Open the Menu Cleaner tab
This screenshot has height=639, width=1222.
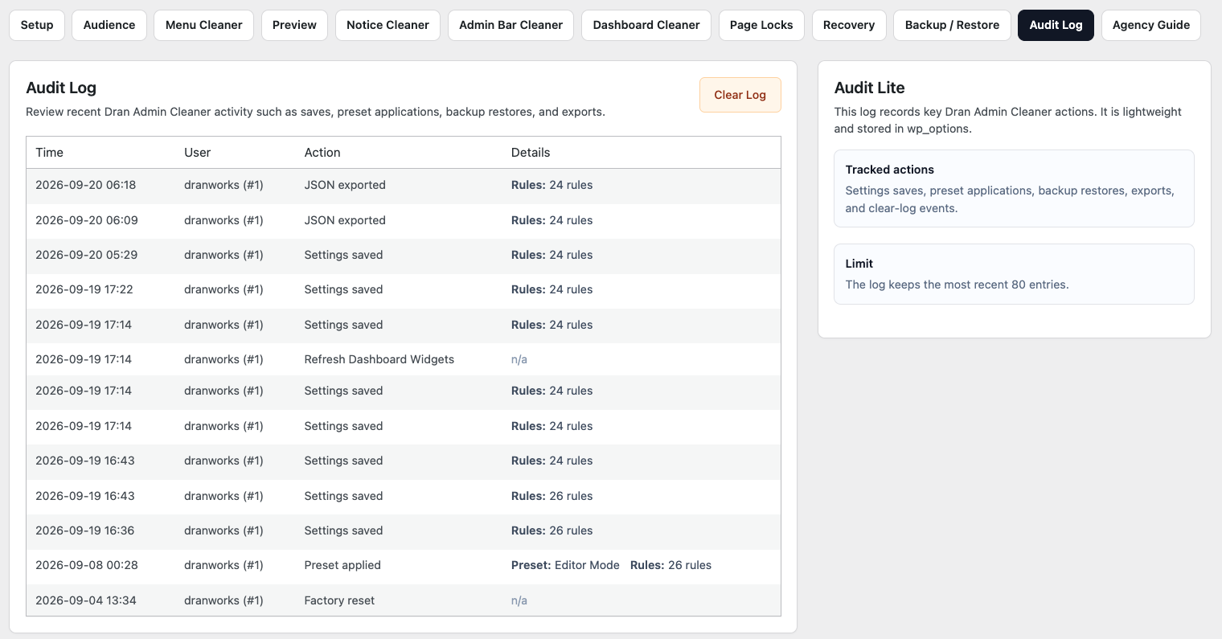coord(203,25)
